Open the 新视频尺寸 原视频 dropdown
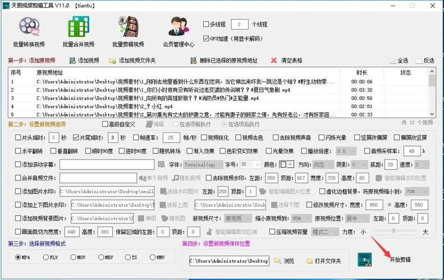The image size is (444, 280). click(238, 218)
